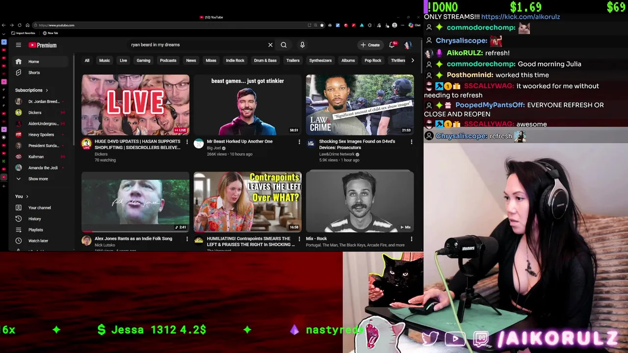Select the All filter chip
Image resolution: width=628 pixels, height=353 pixels.
point(87,60)
